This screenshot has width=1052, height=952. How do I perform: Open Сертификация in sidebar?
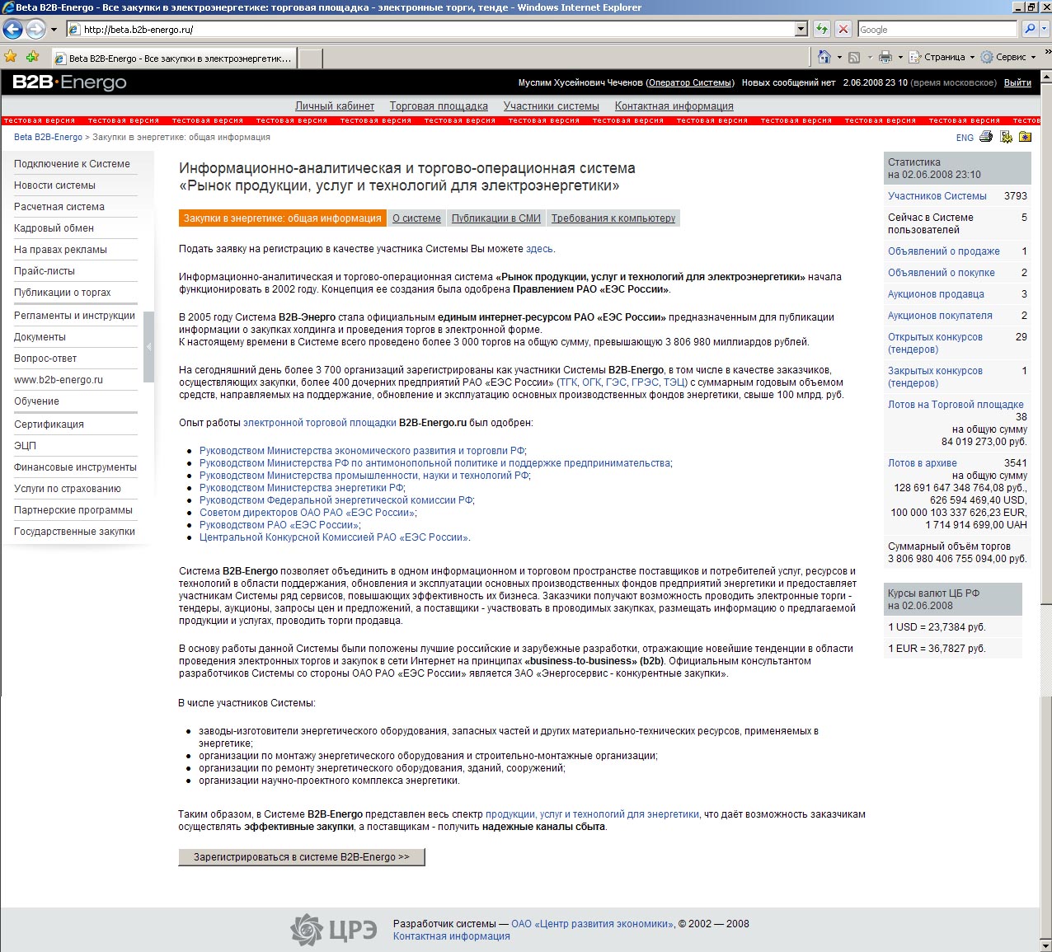click(49, 424)
